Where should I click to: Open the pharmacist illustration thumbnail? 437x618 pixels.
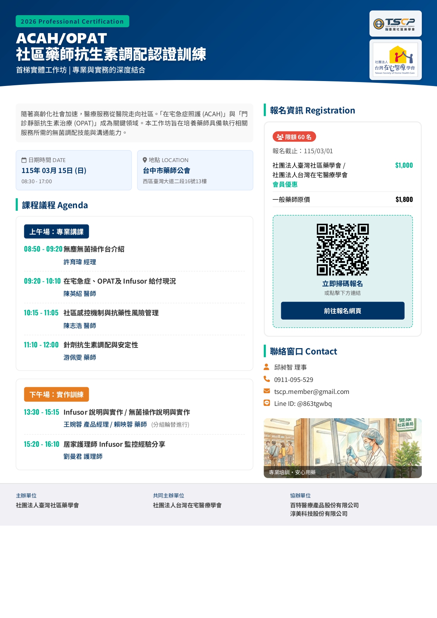click(342, 448)
